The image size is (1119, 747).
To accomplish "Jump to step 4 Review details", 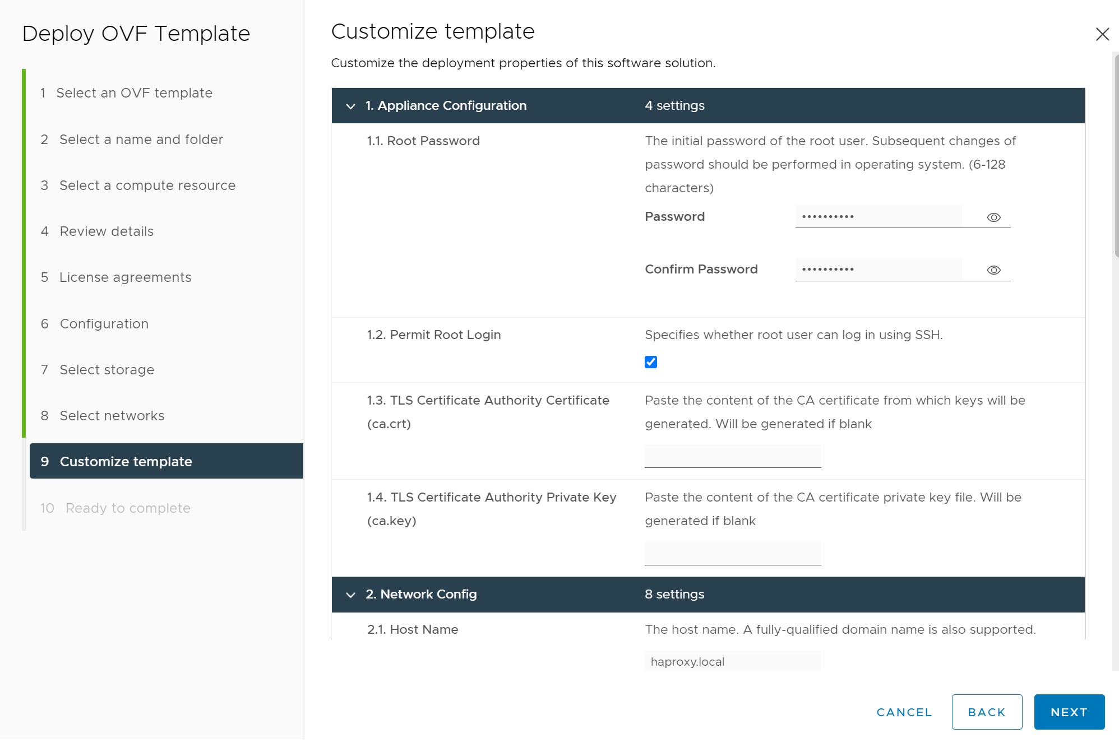I will tap(106, 231).
